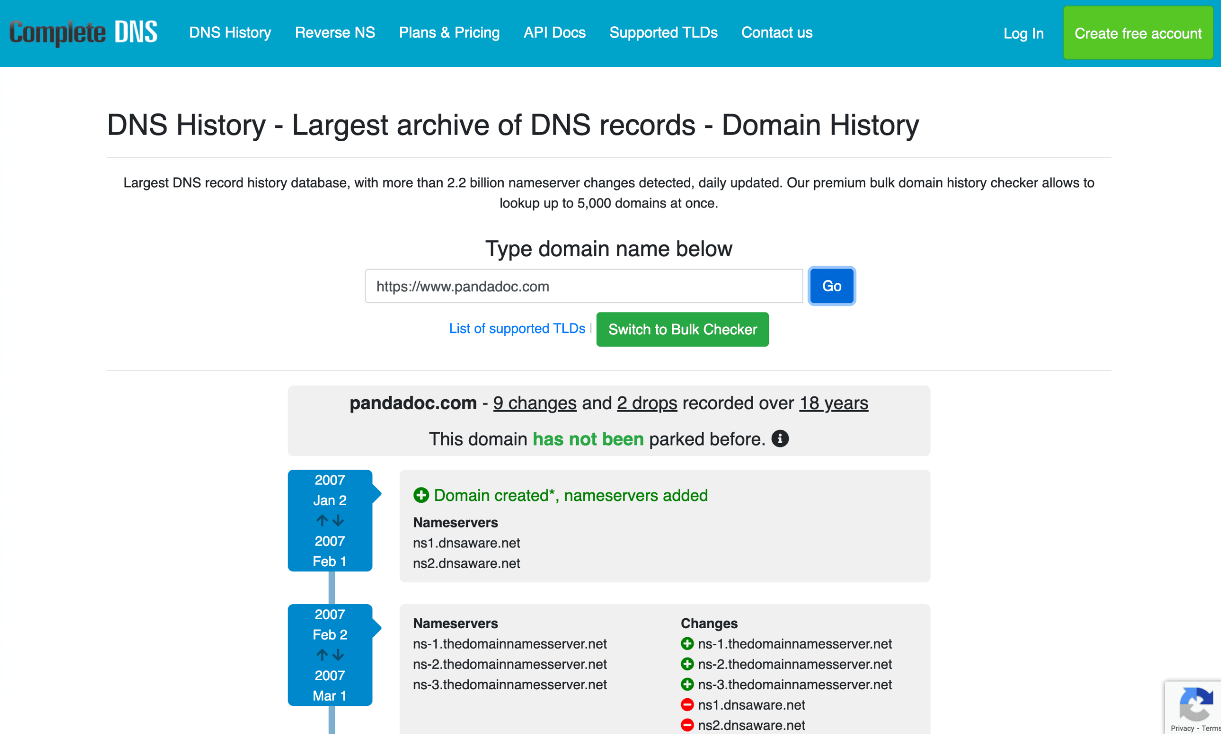Click the parked-domain info icon
Image resolution: width=1221 pixels, height=734 pixels.
780,439
